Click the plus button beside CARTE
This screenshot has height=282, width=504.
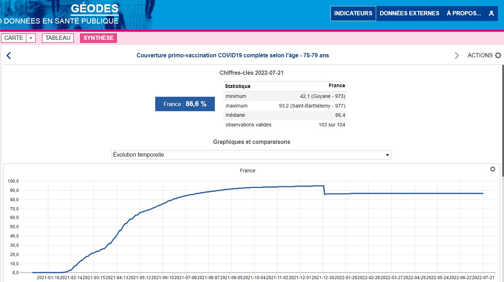[31, 38]
